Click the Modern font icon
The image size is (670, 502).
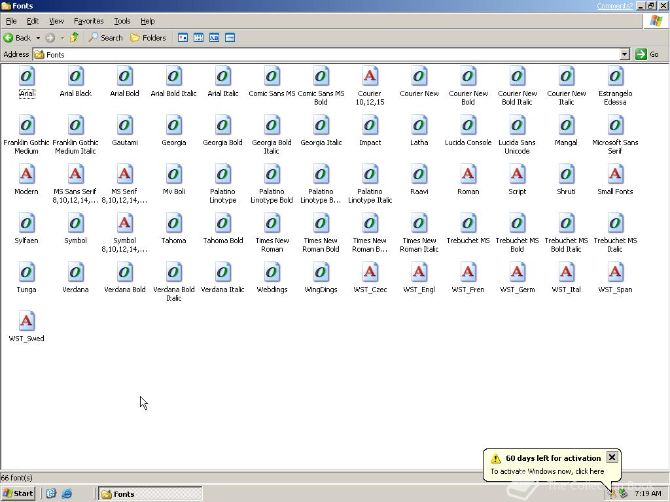click(26, 175)
